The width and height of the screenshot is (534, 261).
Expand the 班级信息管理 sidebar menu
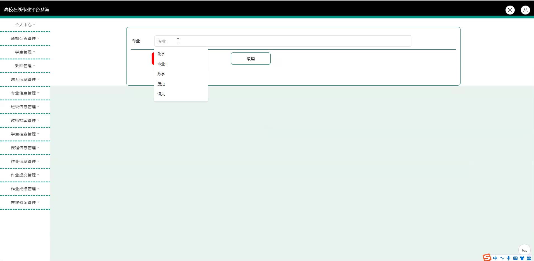point(25,107)
